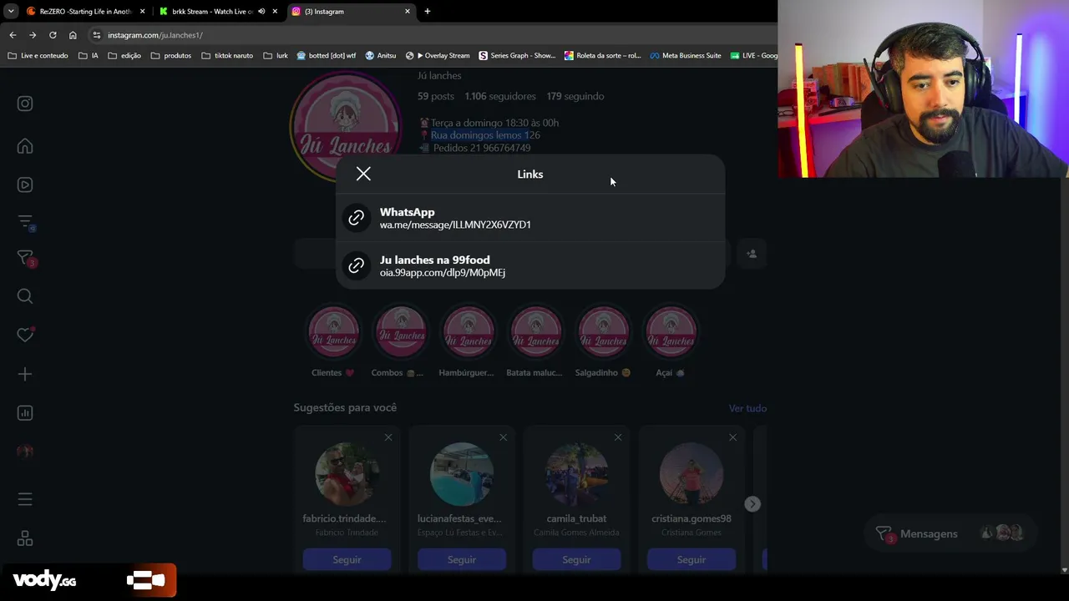Open the Hambúrguer story highlight
1069x601 pixels.
468,342
